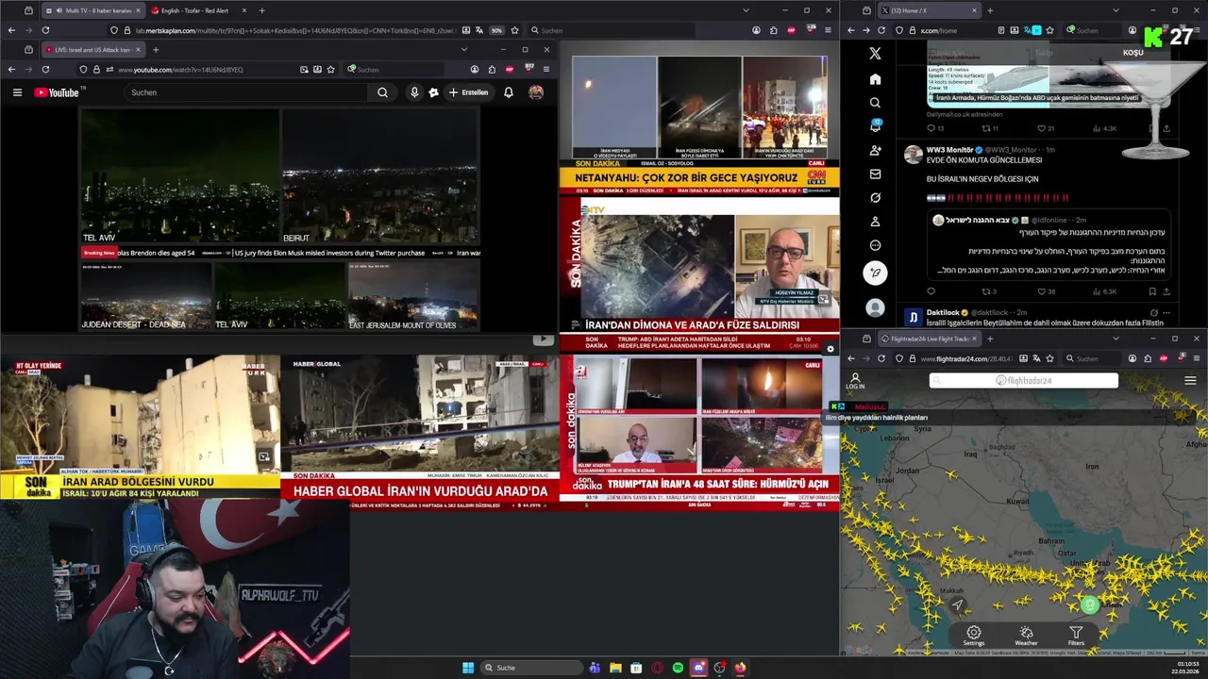Open the YouTube account avatar
1208x679 pixels.
coord(536,92)
